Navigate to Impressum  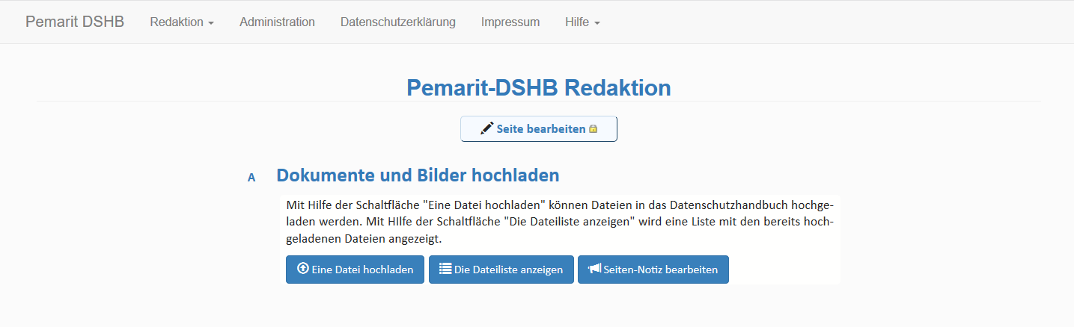(510, 22)
